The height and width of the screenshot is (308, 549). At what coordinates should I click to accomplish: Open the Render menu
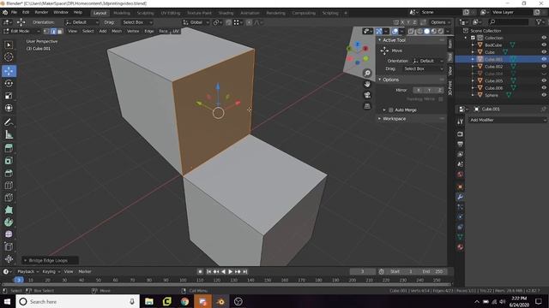click(x=41, y=12)
